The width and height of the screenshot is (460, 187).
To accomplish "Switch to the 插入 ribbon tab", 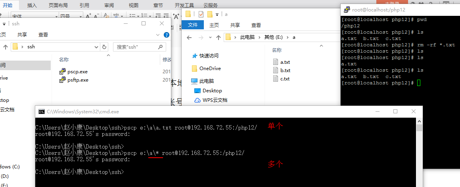I will (33, 5).
